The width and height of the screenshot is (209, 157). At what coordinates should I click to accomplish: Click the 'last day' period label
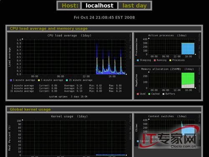coord(135,5)
